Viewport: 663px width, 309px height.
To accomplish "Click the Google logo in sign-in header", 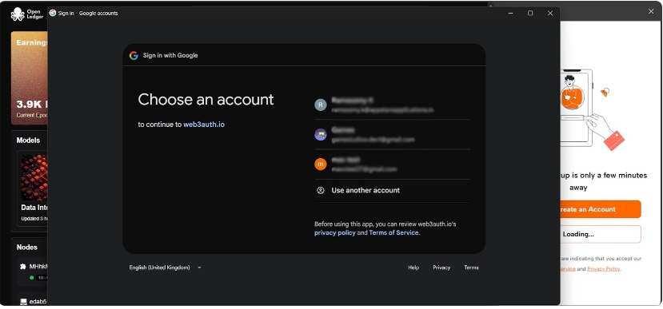I will (134, 55).
